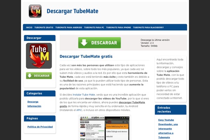This screenshot has width=210, height=140.
Task: Select TUBEMATE PARA ANDROID menu item
Action: (x=69, y=27)
